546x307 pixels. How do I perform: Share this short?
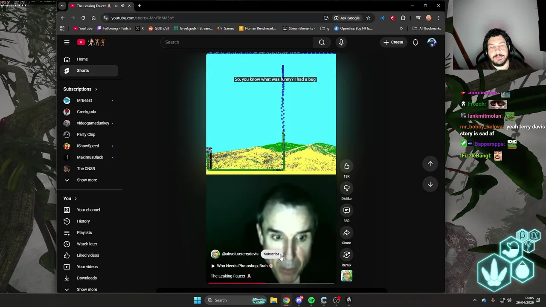tap(346, 232)
